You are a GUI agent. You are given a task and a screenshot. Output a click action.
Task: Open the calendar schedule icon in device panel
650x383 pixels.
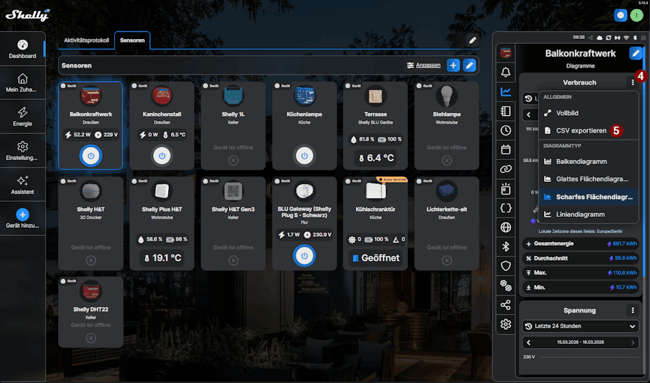click(506, 150)
